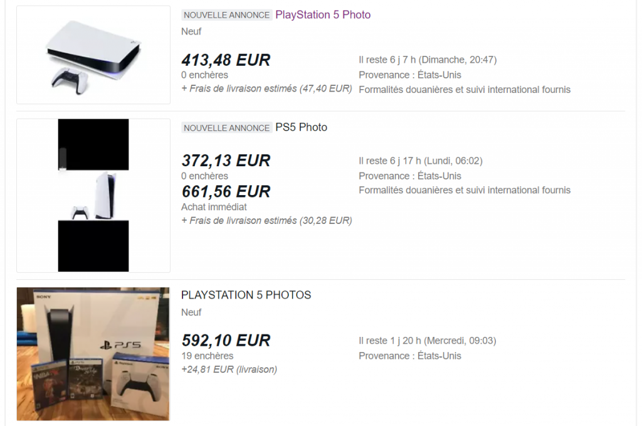Click the 413,48 EUR price
This screenshot has height=426, width=642.
(x=226, y=60)
